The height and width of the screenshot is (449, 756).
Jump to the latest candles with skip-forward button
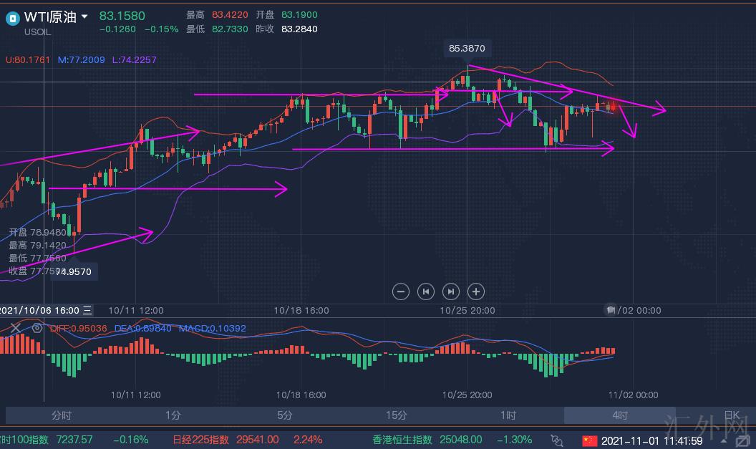pyautogui.click(x=451, y=291)
